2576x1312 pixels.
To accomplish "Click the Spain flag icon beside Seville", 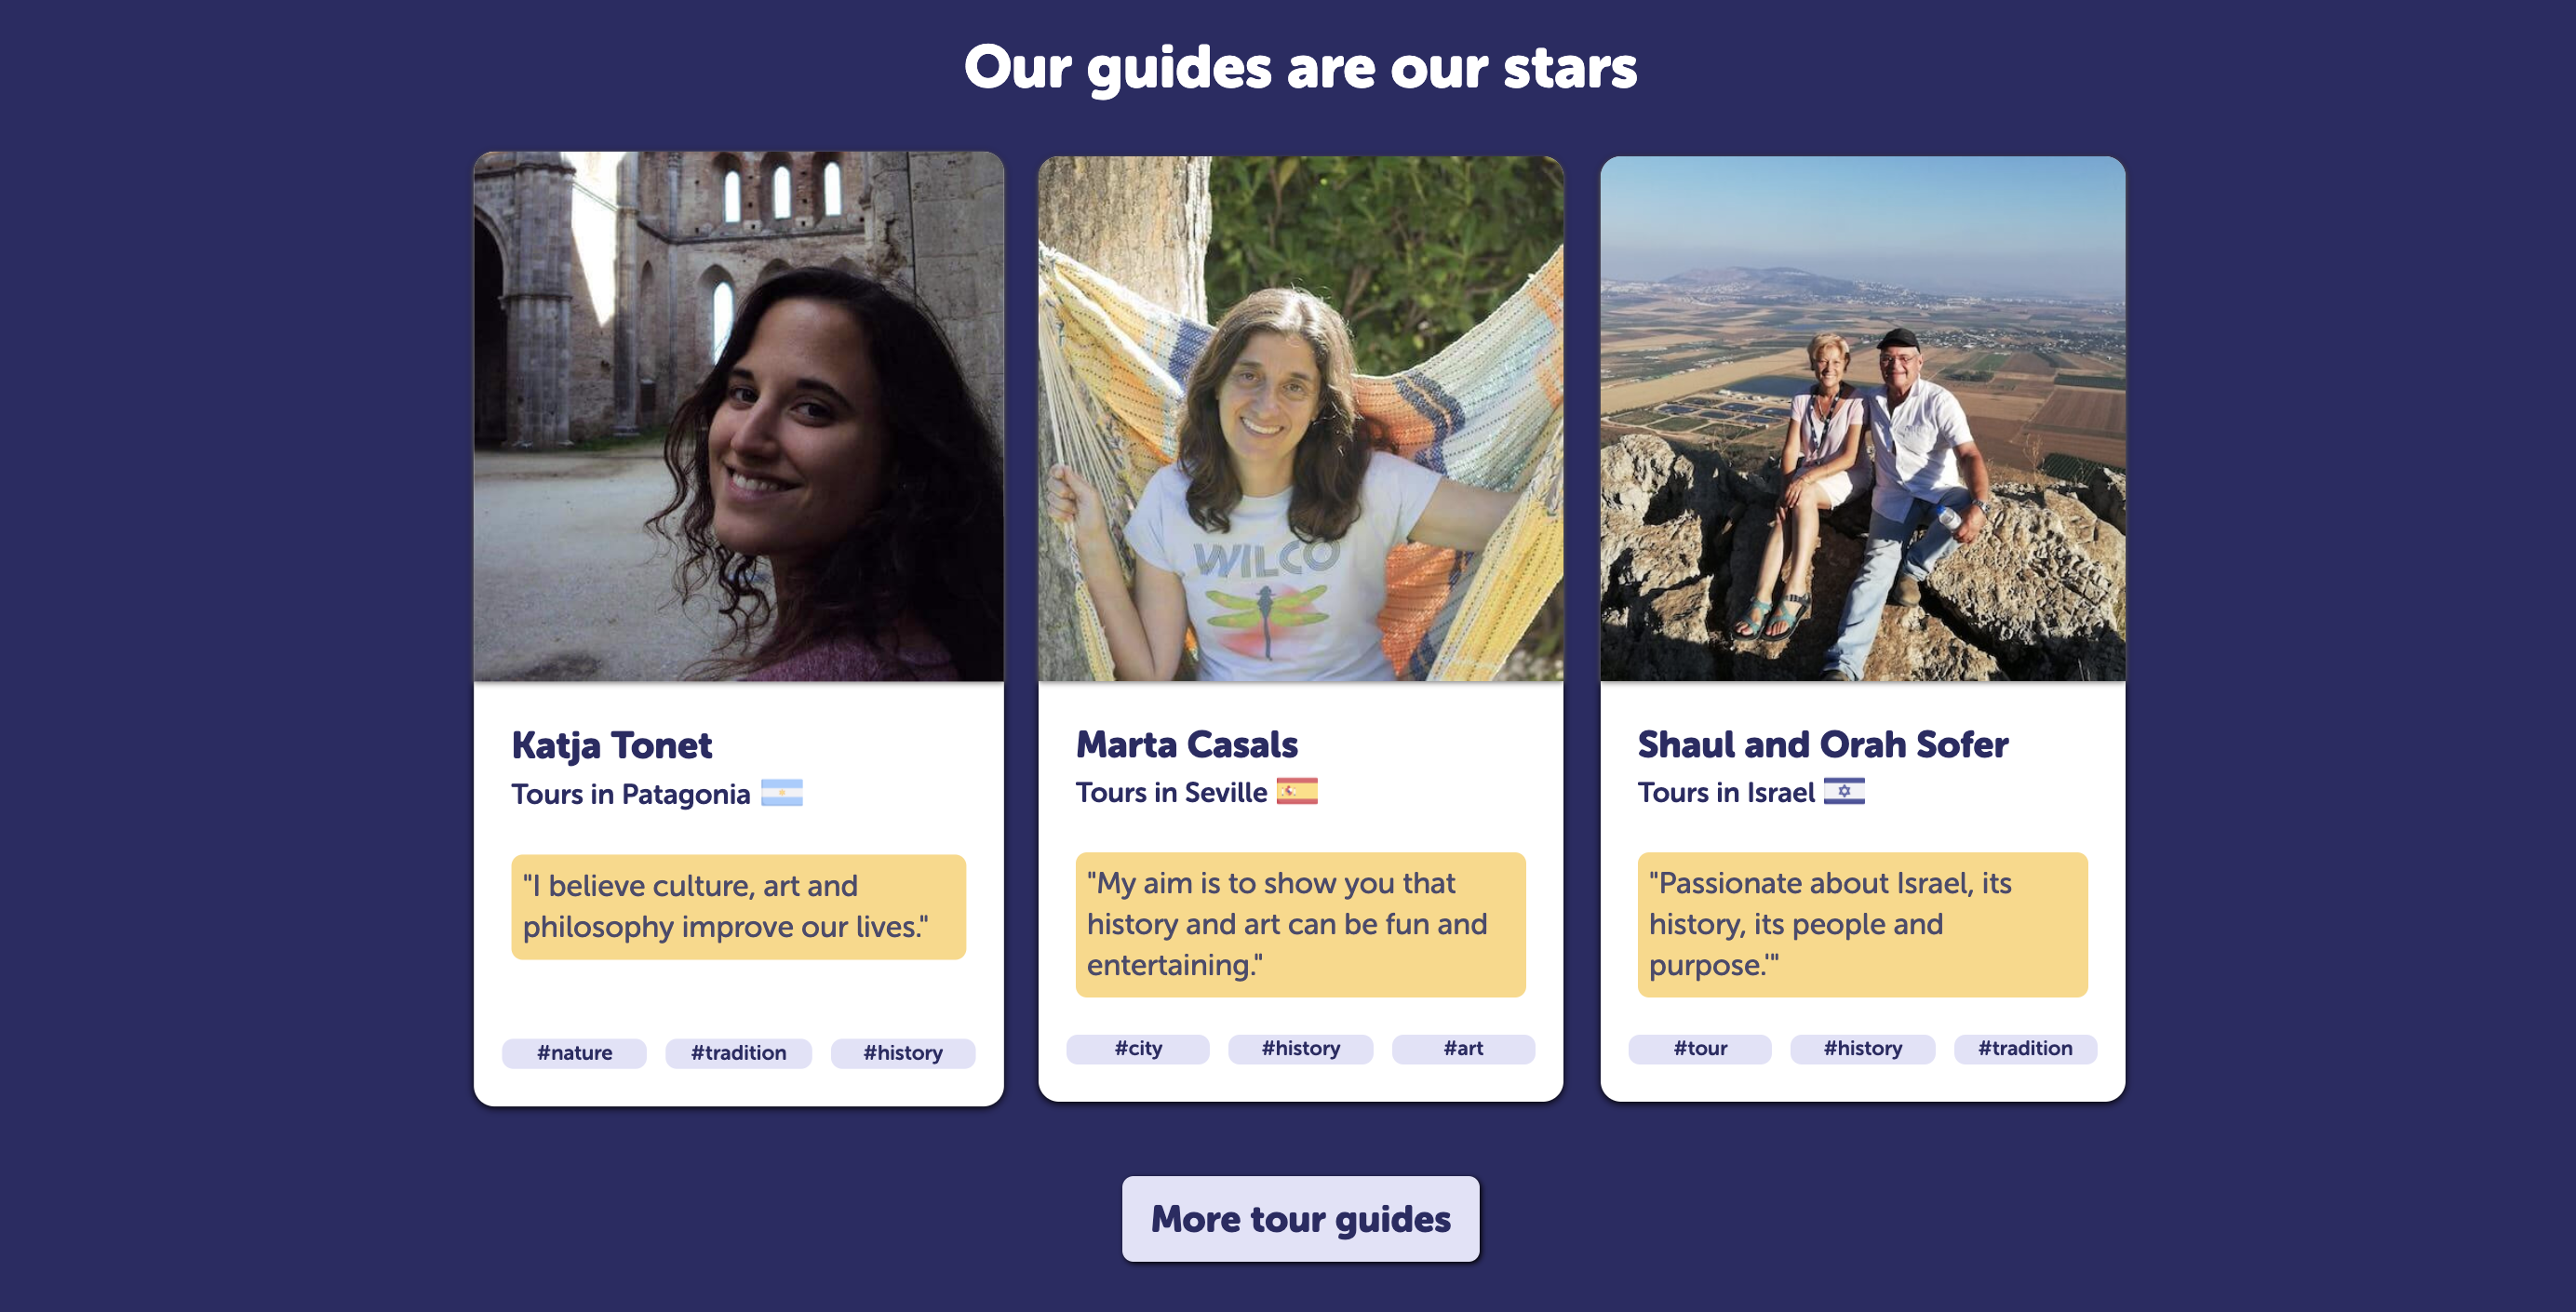I will point(1297,791).
